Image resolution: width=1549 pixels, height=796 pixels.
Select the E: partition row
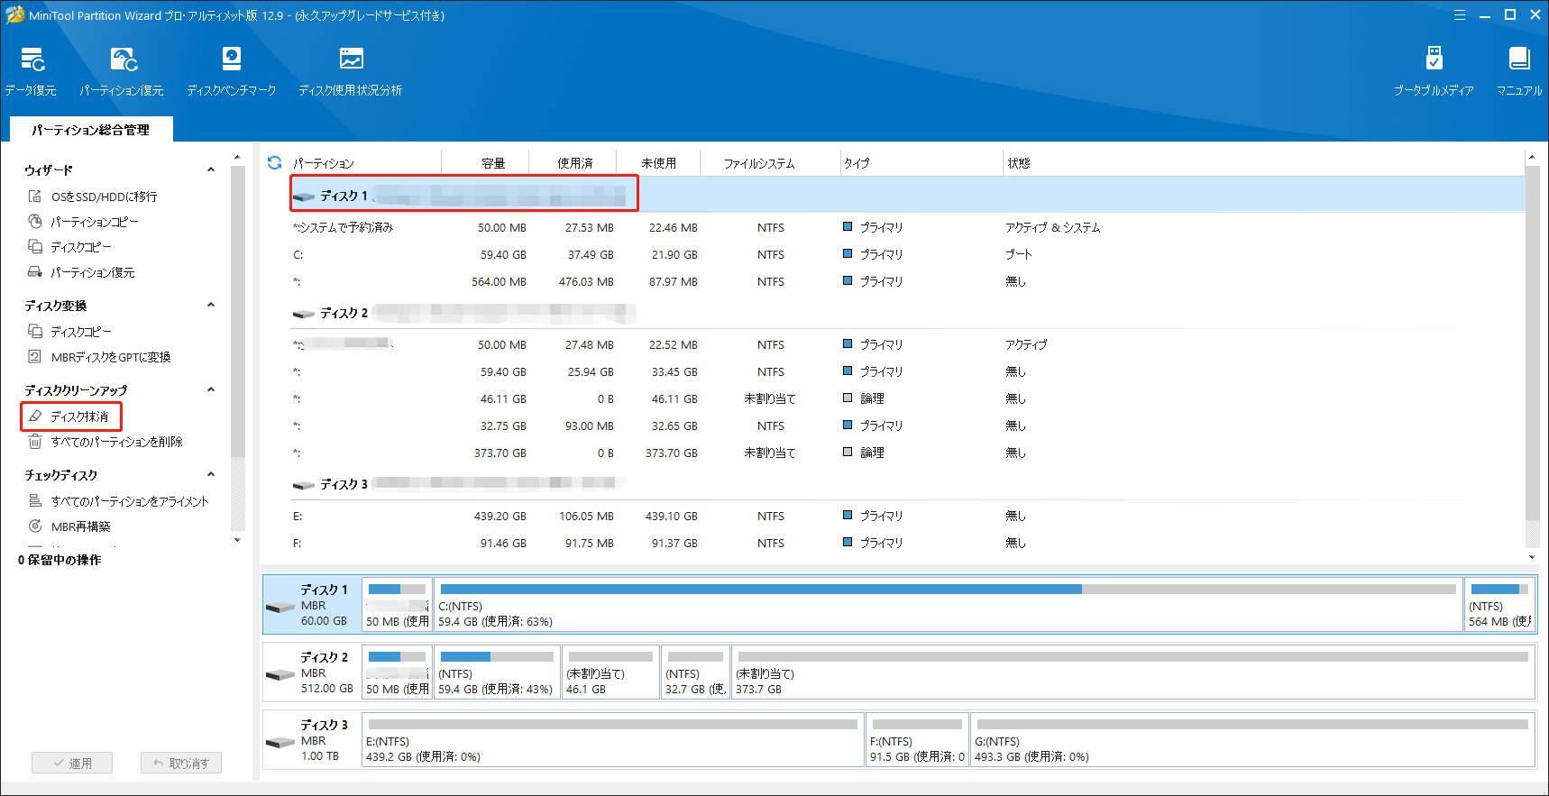(906, 516)
